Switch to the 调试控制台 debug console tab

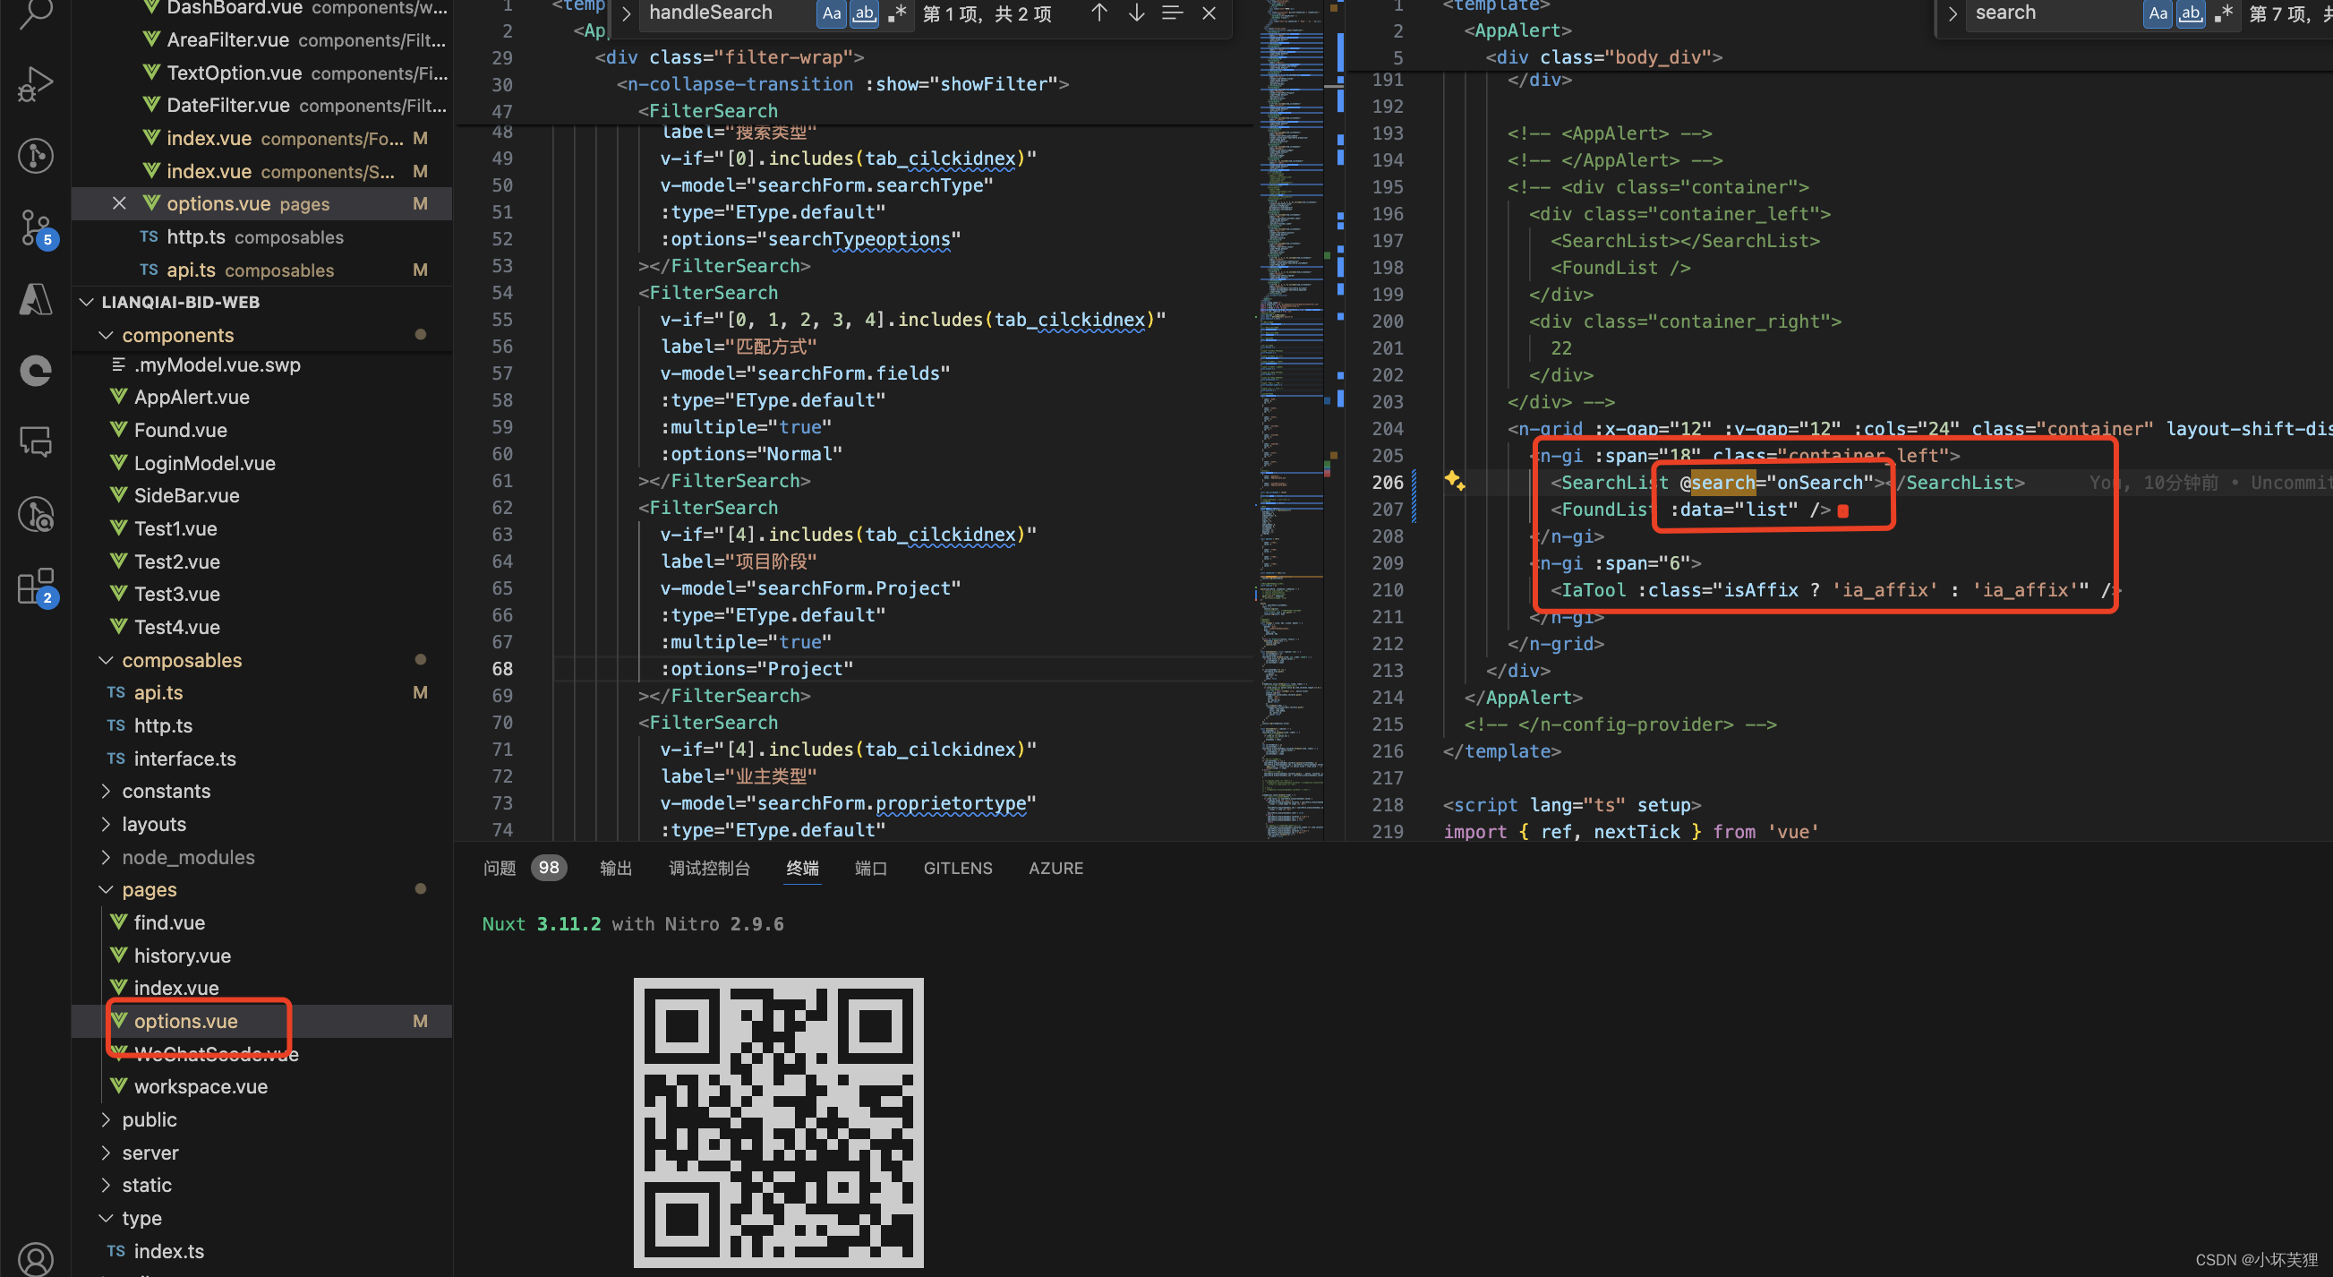(709, 868)
